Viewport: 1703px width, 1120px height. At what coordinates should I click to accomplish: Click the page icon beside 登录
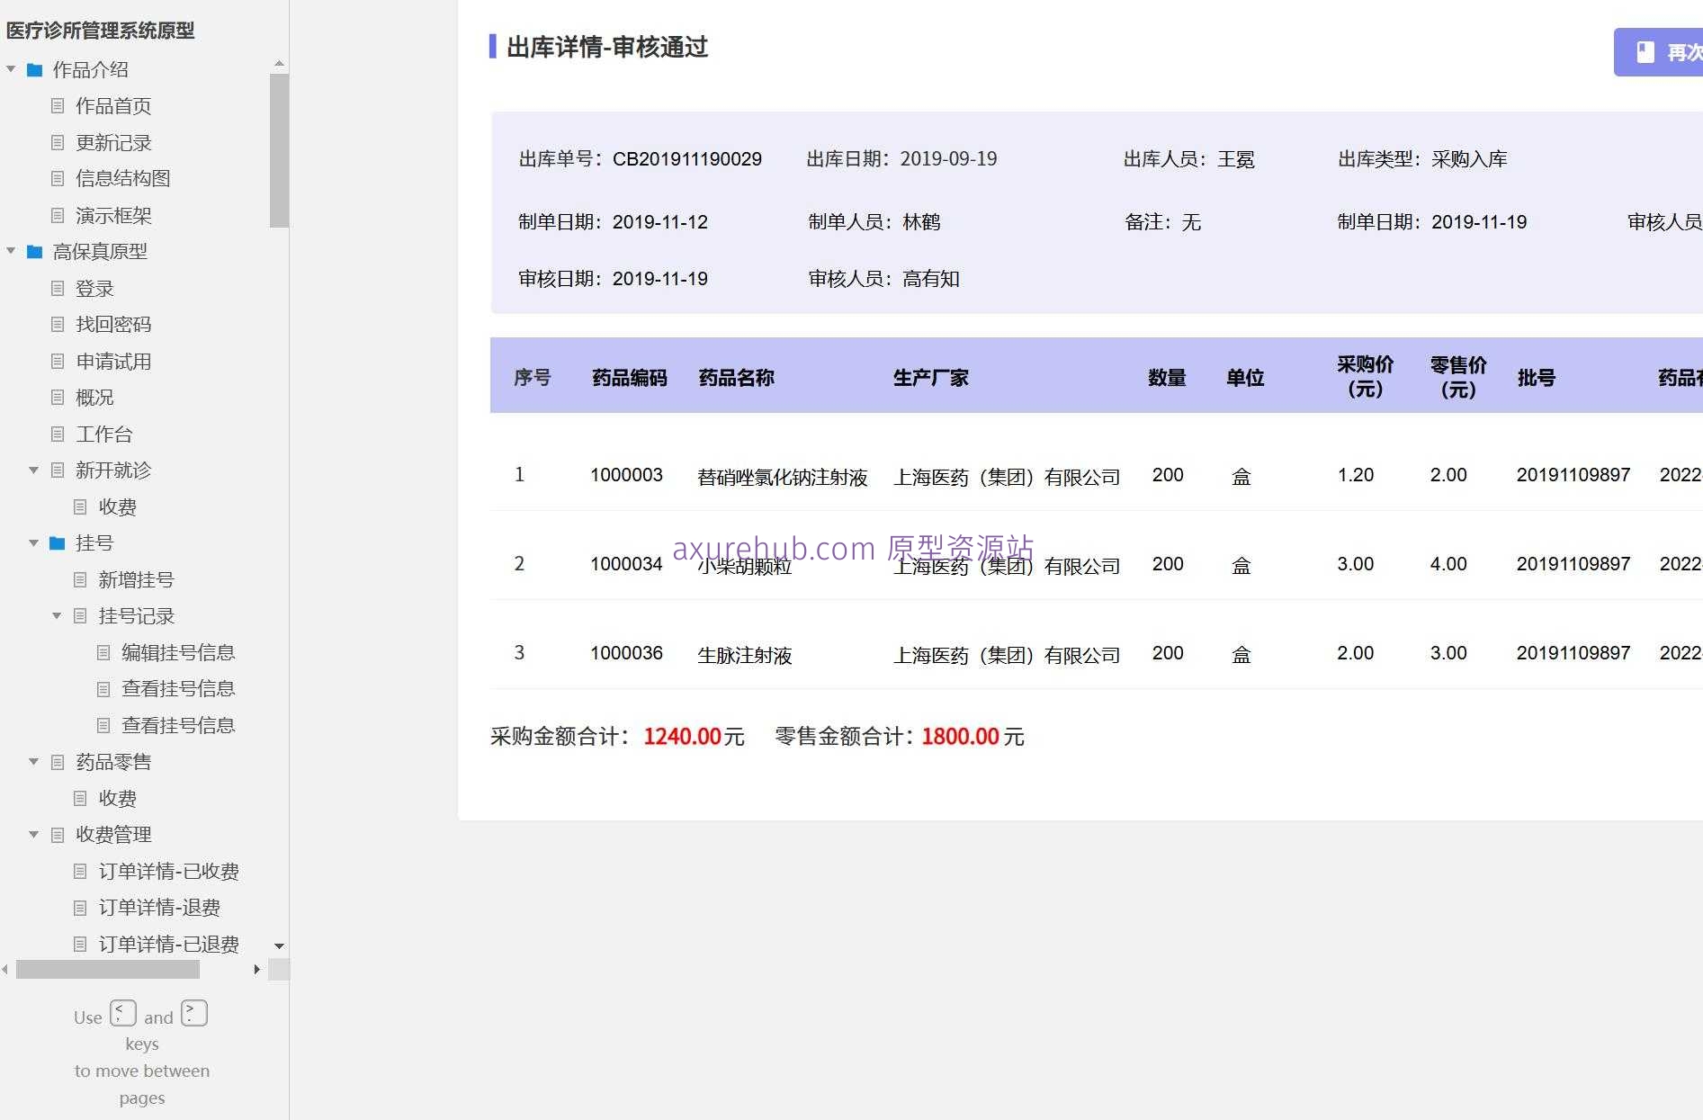[57, 288]
